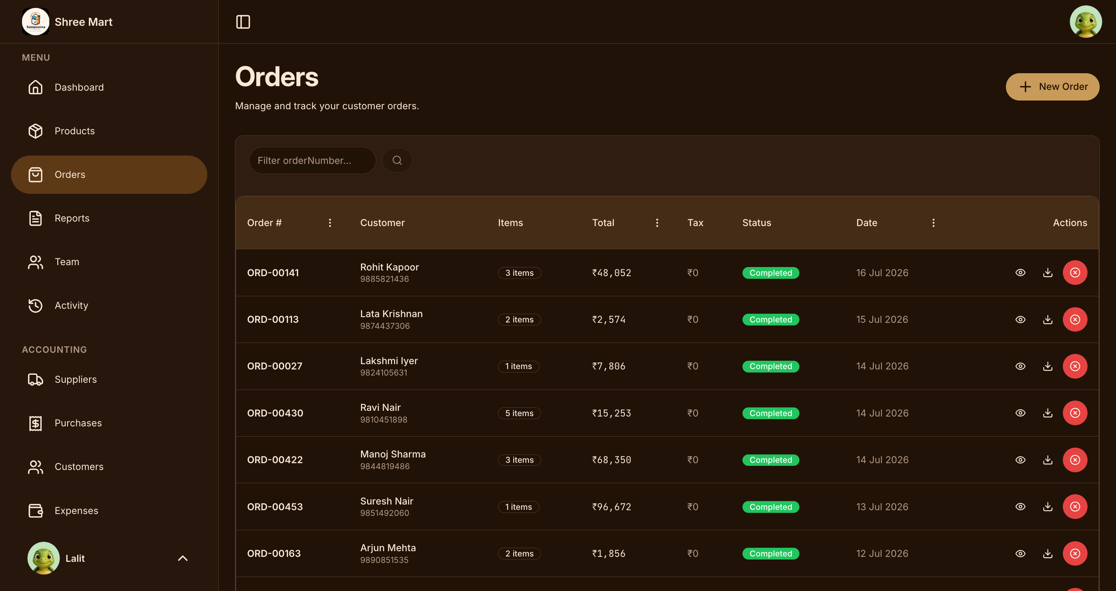Download invoice for ORD-00422

(x=1048, y=460)
